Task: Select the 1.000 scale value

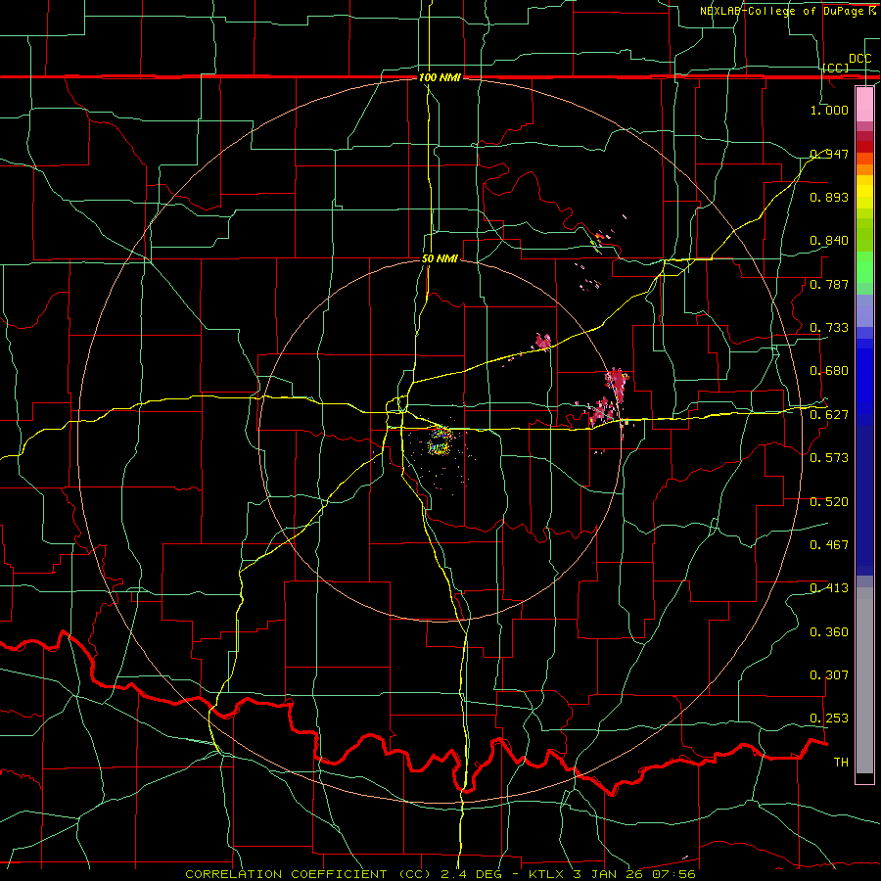Action: [x=829, y=110]
